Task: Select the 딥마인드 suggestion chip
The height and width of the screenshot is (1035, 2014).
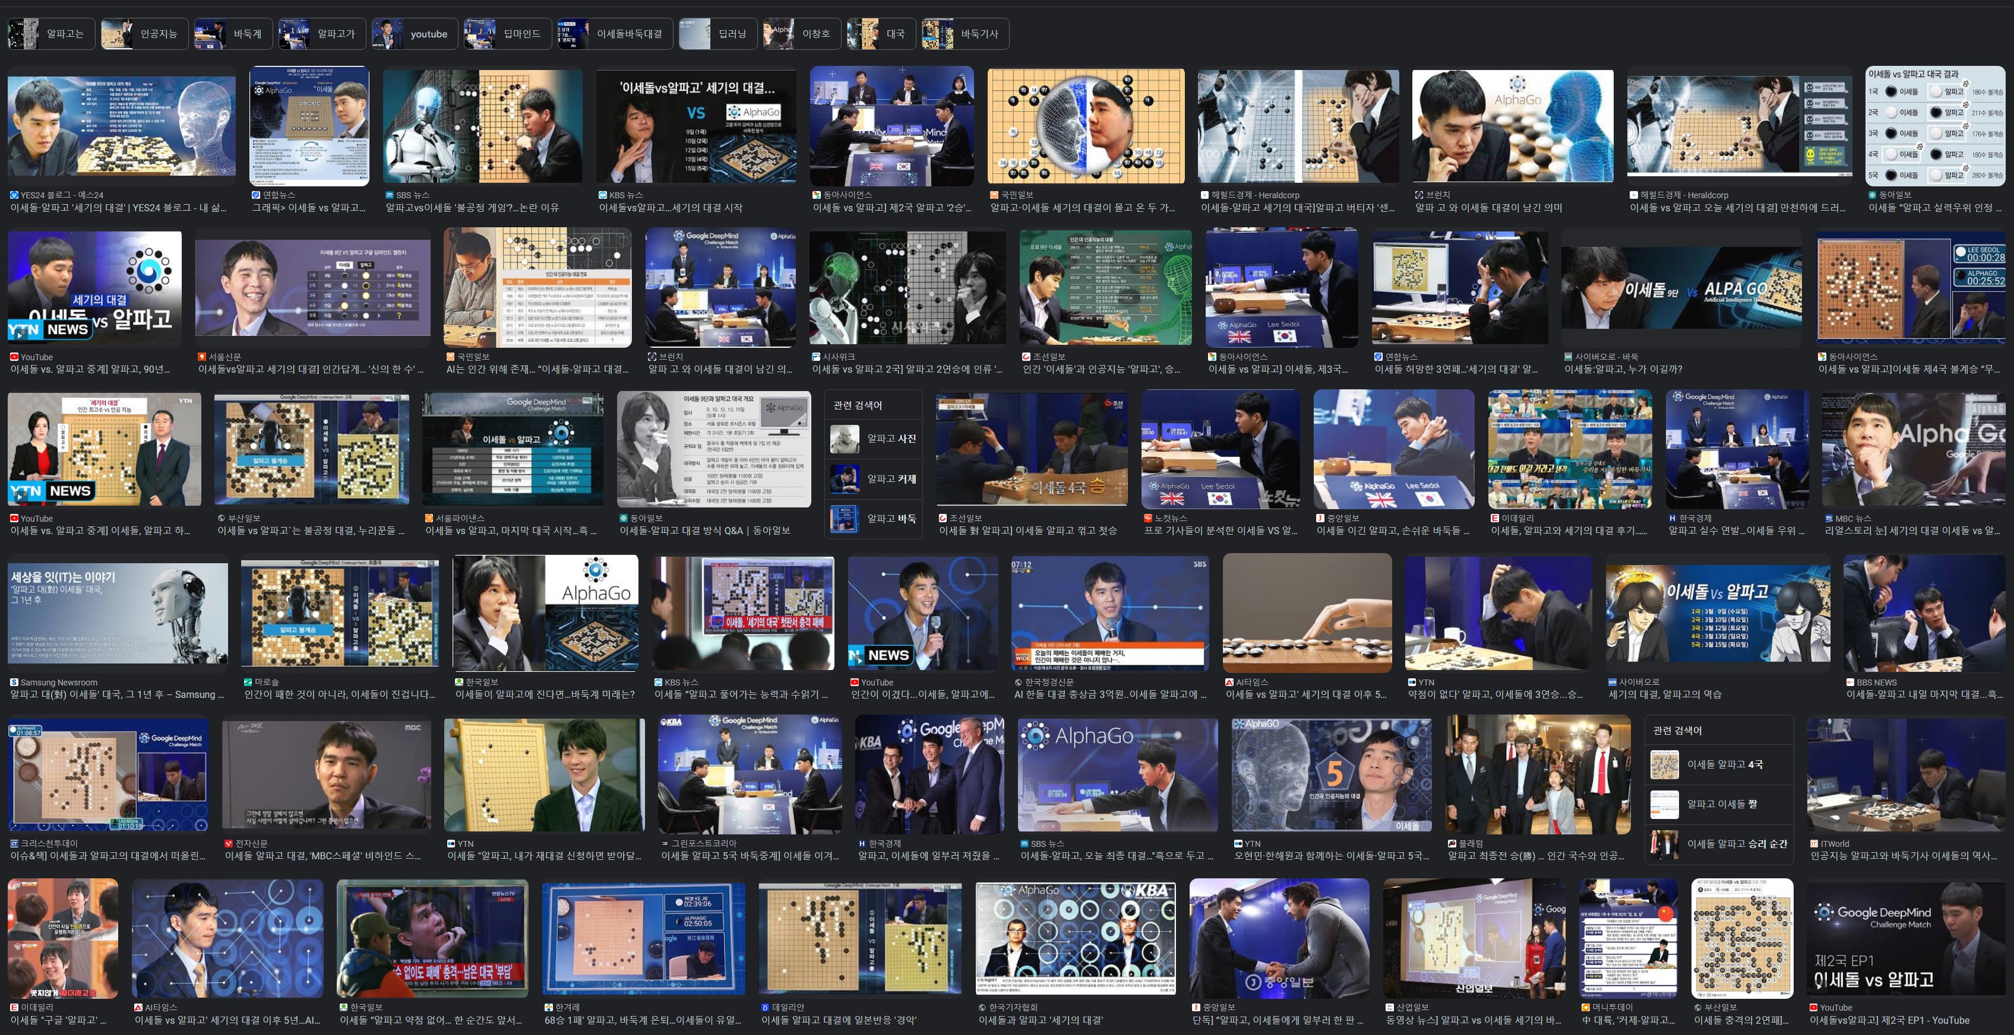Action: 508,34
